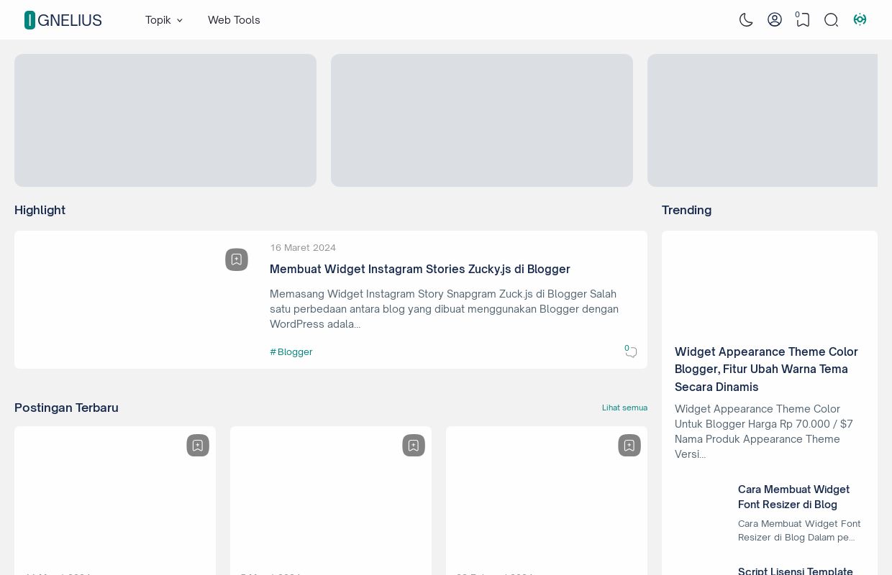Open Cara Membuat Widget Font Resizer post
Viewport: 892px width, 575px height.
pyautogui.click(x=793, y=497)
